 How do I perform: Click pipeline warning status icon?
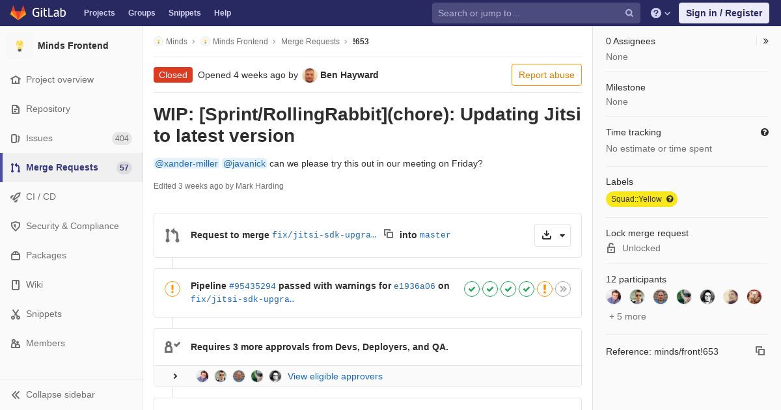point(172,289)
